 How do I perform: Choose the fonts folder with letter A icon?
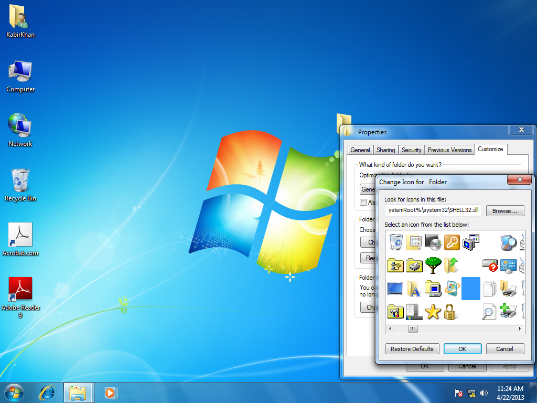click(414, 289)
